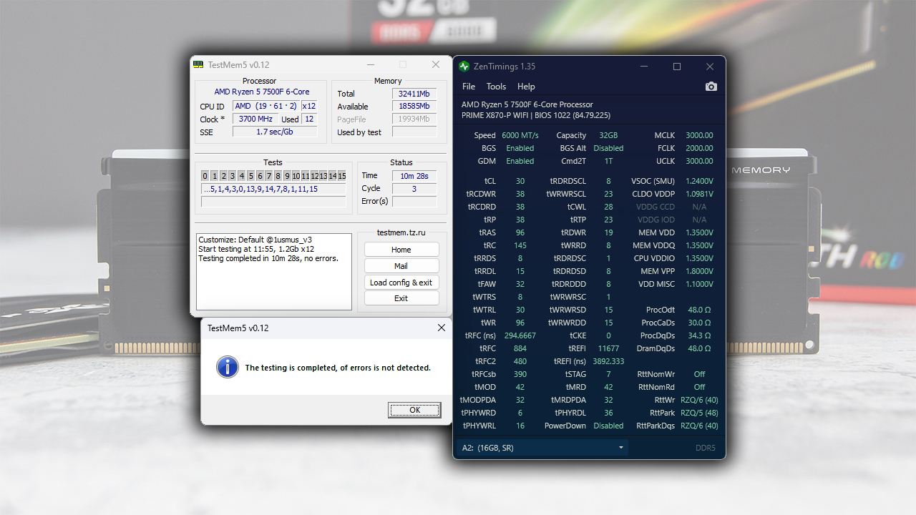Click the camera screenshot icon in ZenTimings
Viewport: 916px width, 515px height.
pyautogui.click(x=711, y=87)
